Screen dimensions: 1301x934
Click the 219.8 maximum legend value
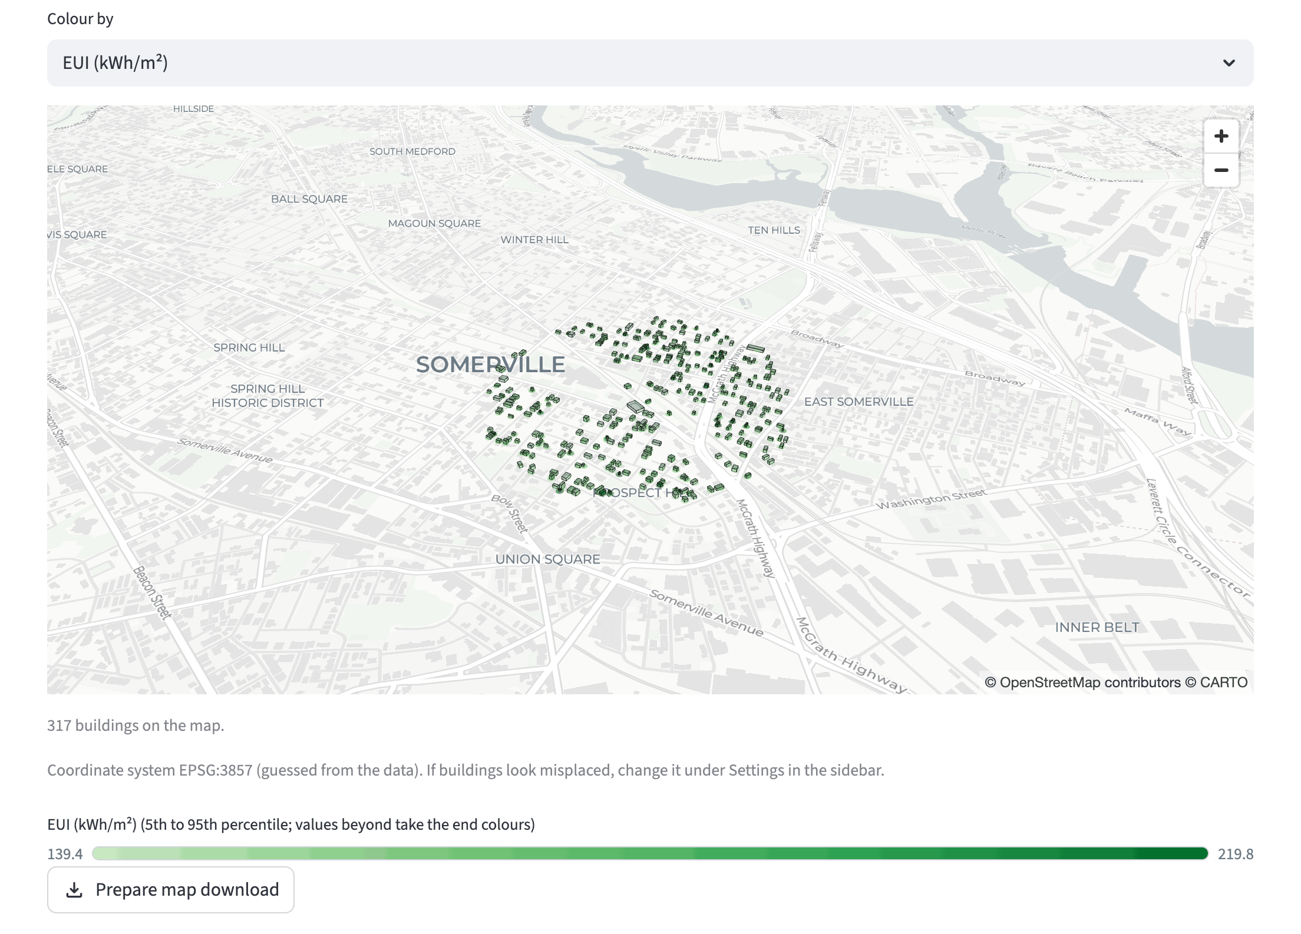coord(1236,854)
